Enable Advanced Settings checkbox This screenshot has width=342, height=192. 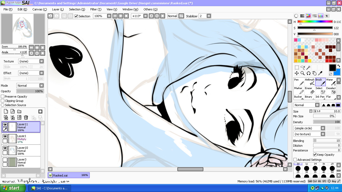[295, 160]
